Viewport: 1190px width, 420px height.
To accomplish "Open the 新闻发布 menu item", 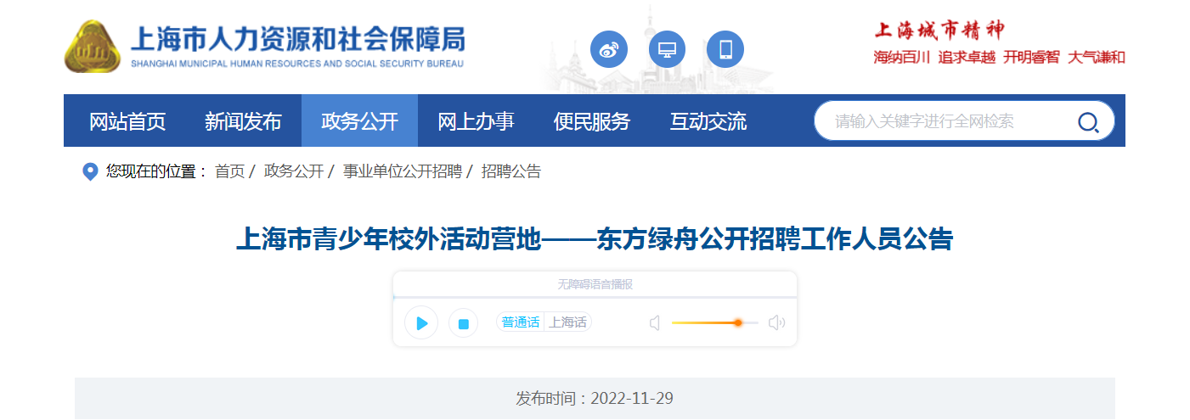I will point(243,121).
